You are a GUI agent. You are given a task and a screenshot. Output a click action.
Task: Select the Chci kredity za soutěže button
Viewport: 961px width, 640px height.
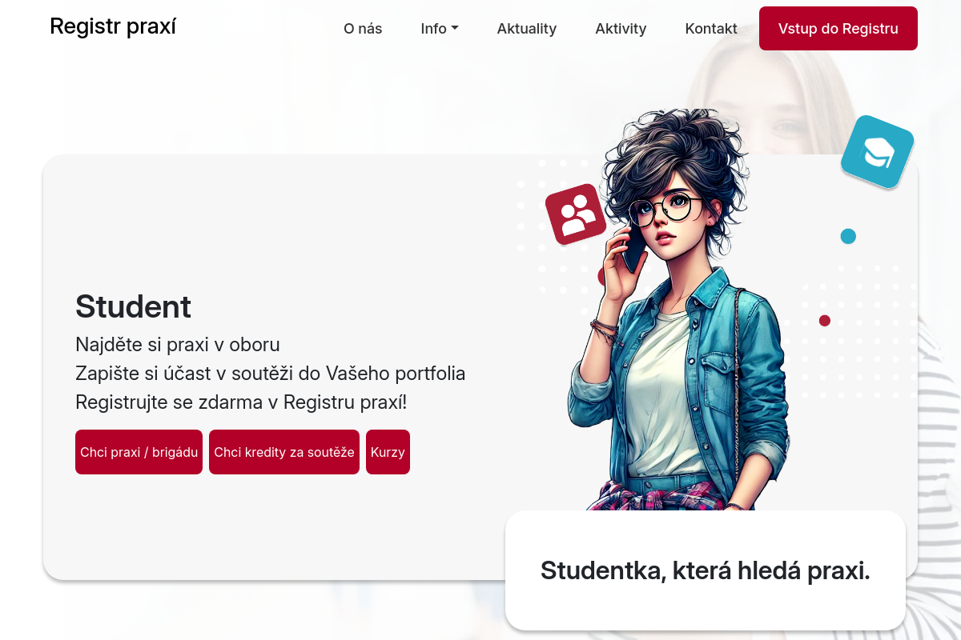pyautogui.click(x=284, y=452)
